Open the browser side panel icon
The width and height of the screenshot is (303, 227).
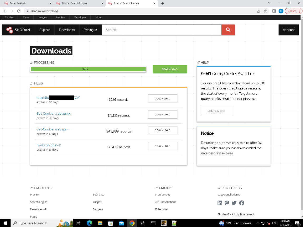point(274,11)
